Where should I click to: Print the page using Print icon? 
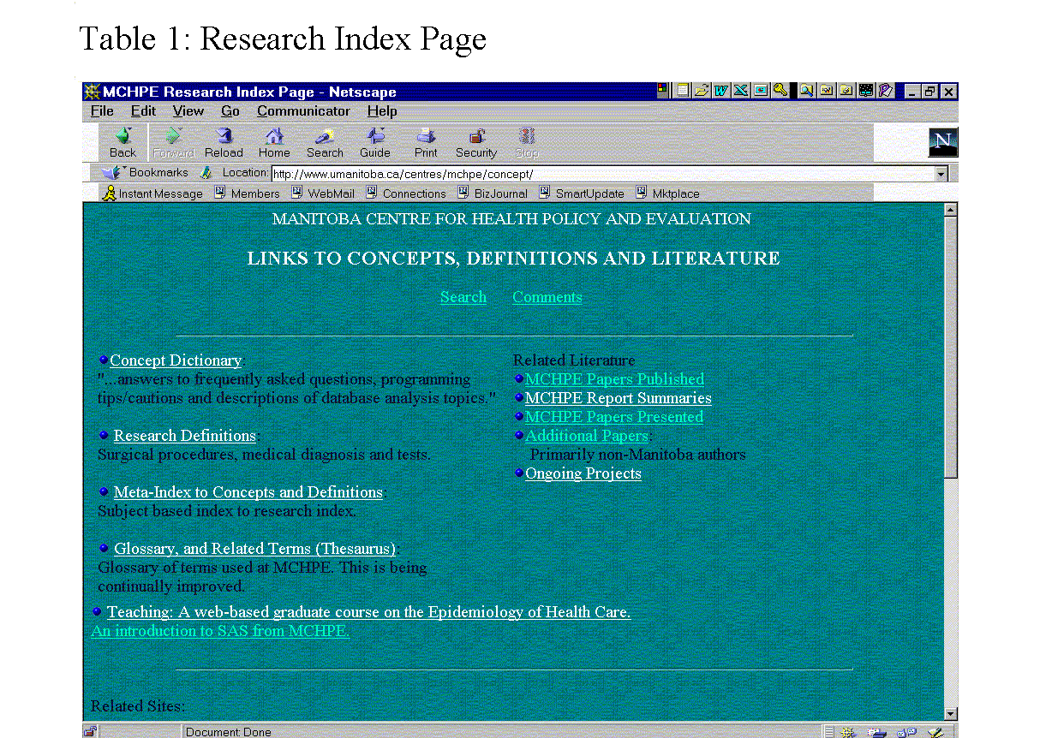coord(426,141)
